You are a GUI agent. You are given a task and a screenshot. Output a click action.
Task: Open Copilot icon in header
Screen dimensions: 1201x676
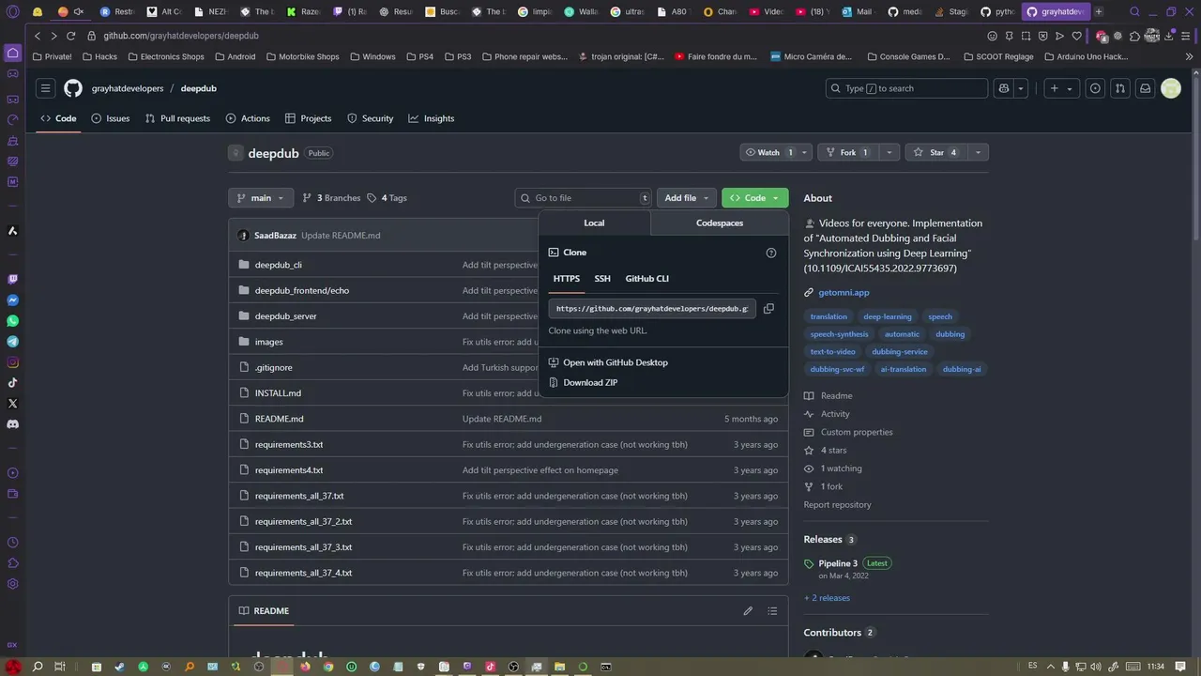point(1004,88)
